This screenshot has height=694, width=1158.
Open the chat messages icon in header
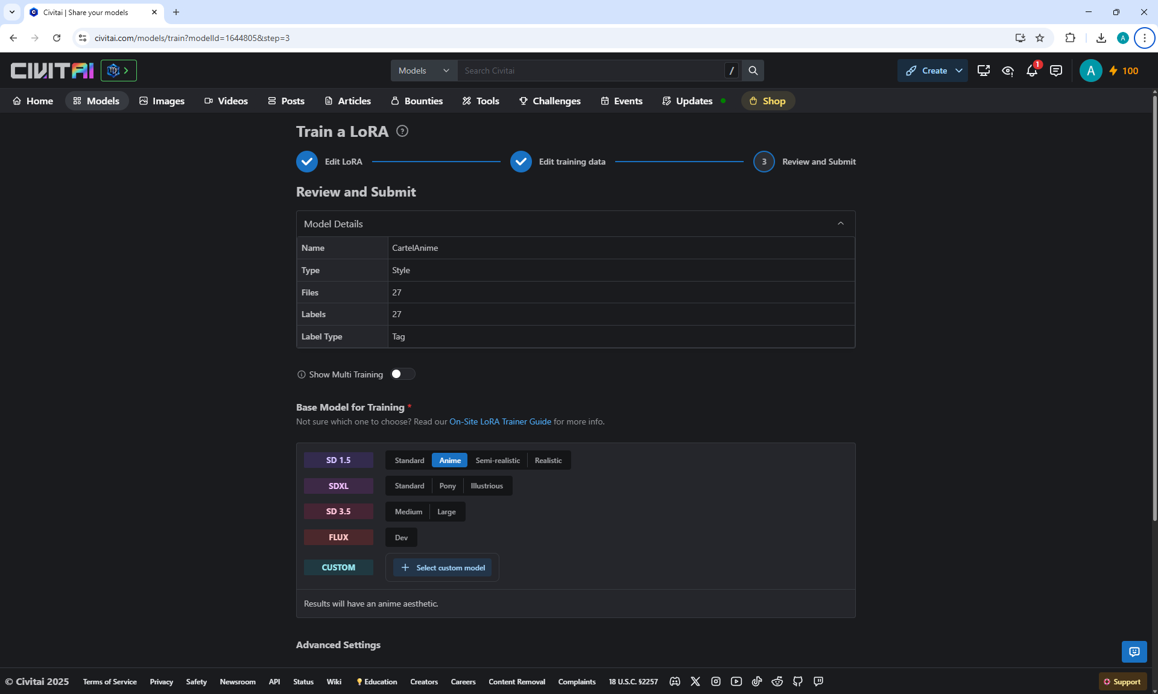click(1055, 71)
